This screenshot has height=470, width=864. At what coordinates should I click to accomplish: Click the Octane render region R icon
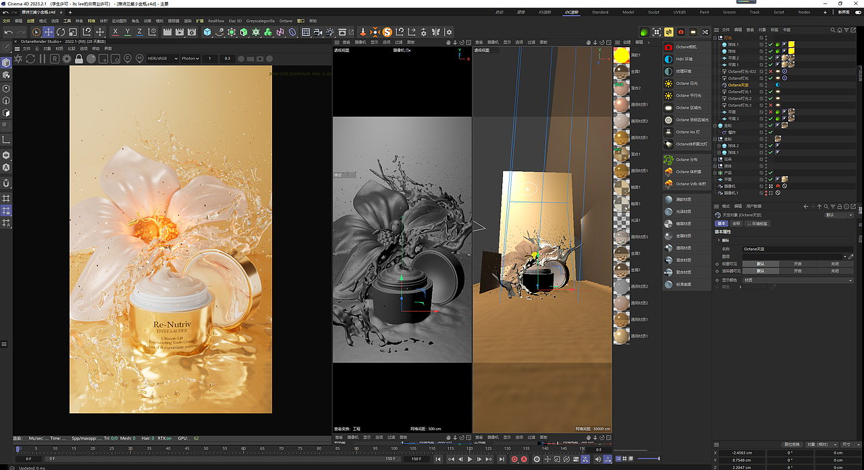pyautogui.click(x=55, y=59)
